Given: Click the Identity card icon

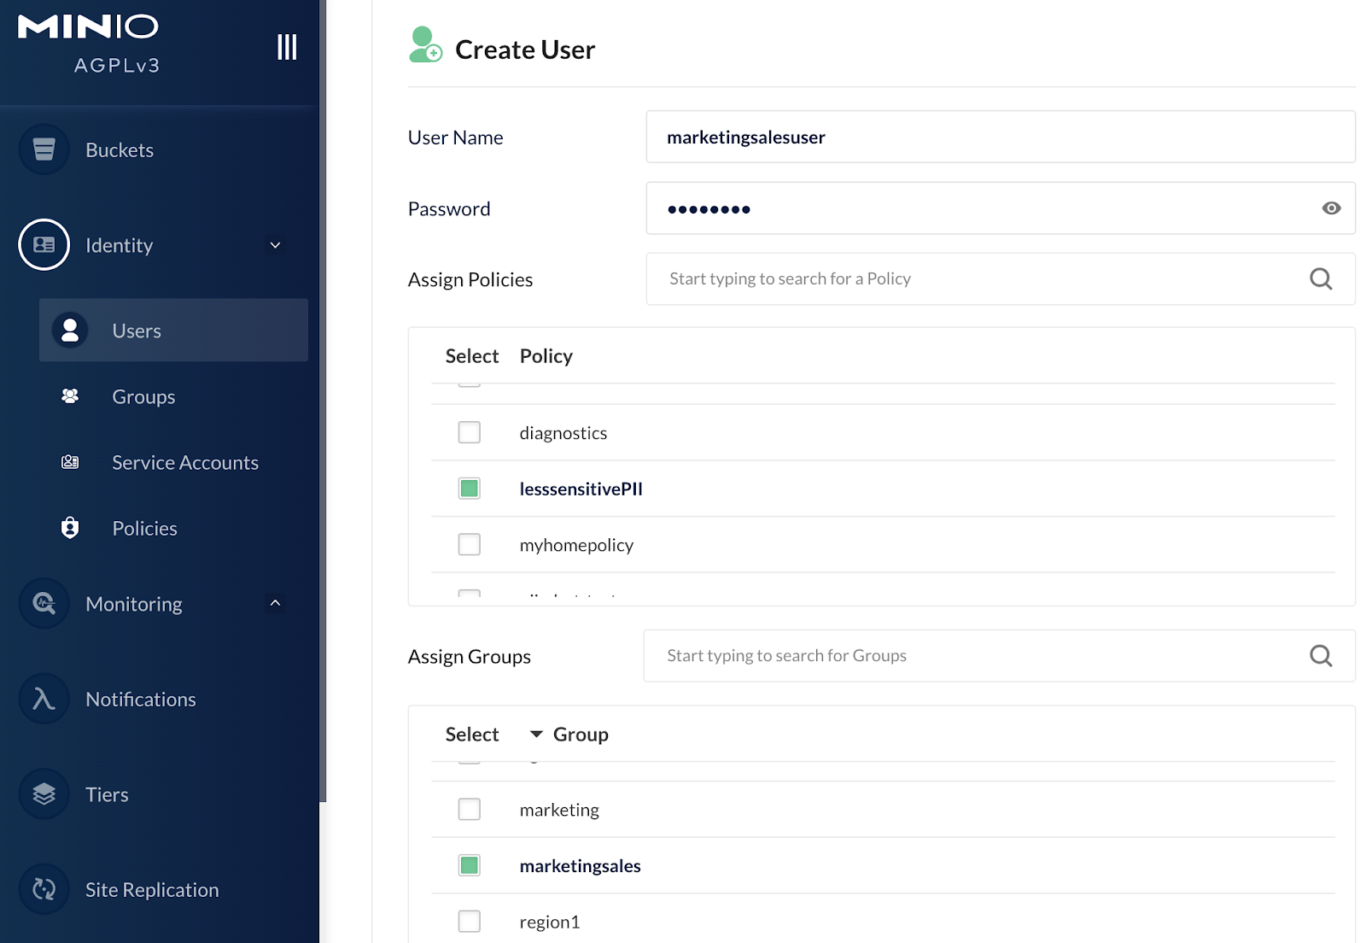Looking at the screenshot, I should [x=44, y=245].
